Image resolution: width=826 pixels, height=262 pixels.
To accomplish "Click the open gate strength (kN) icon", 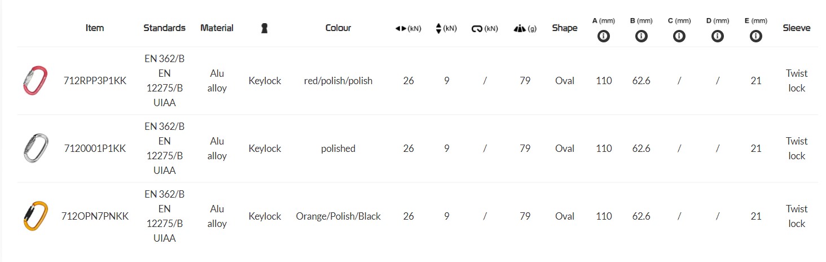I will pos(477,29).
